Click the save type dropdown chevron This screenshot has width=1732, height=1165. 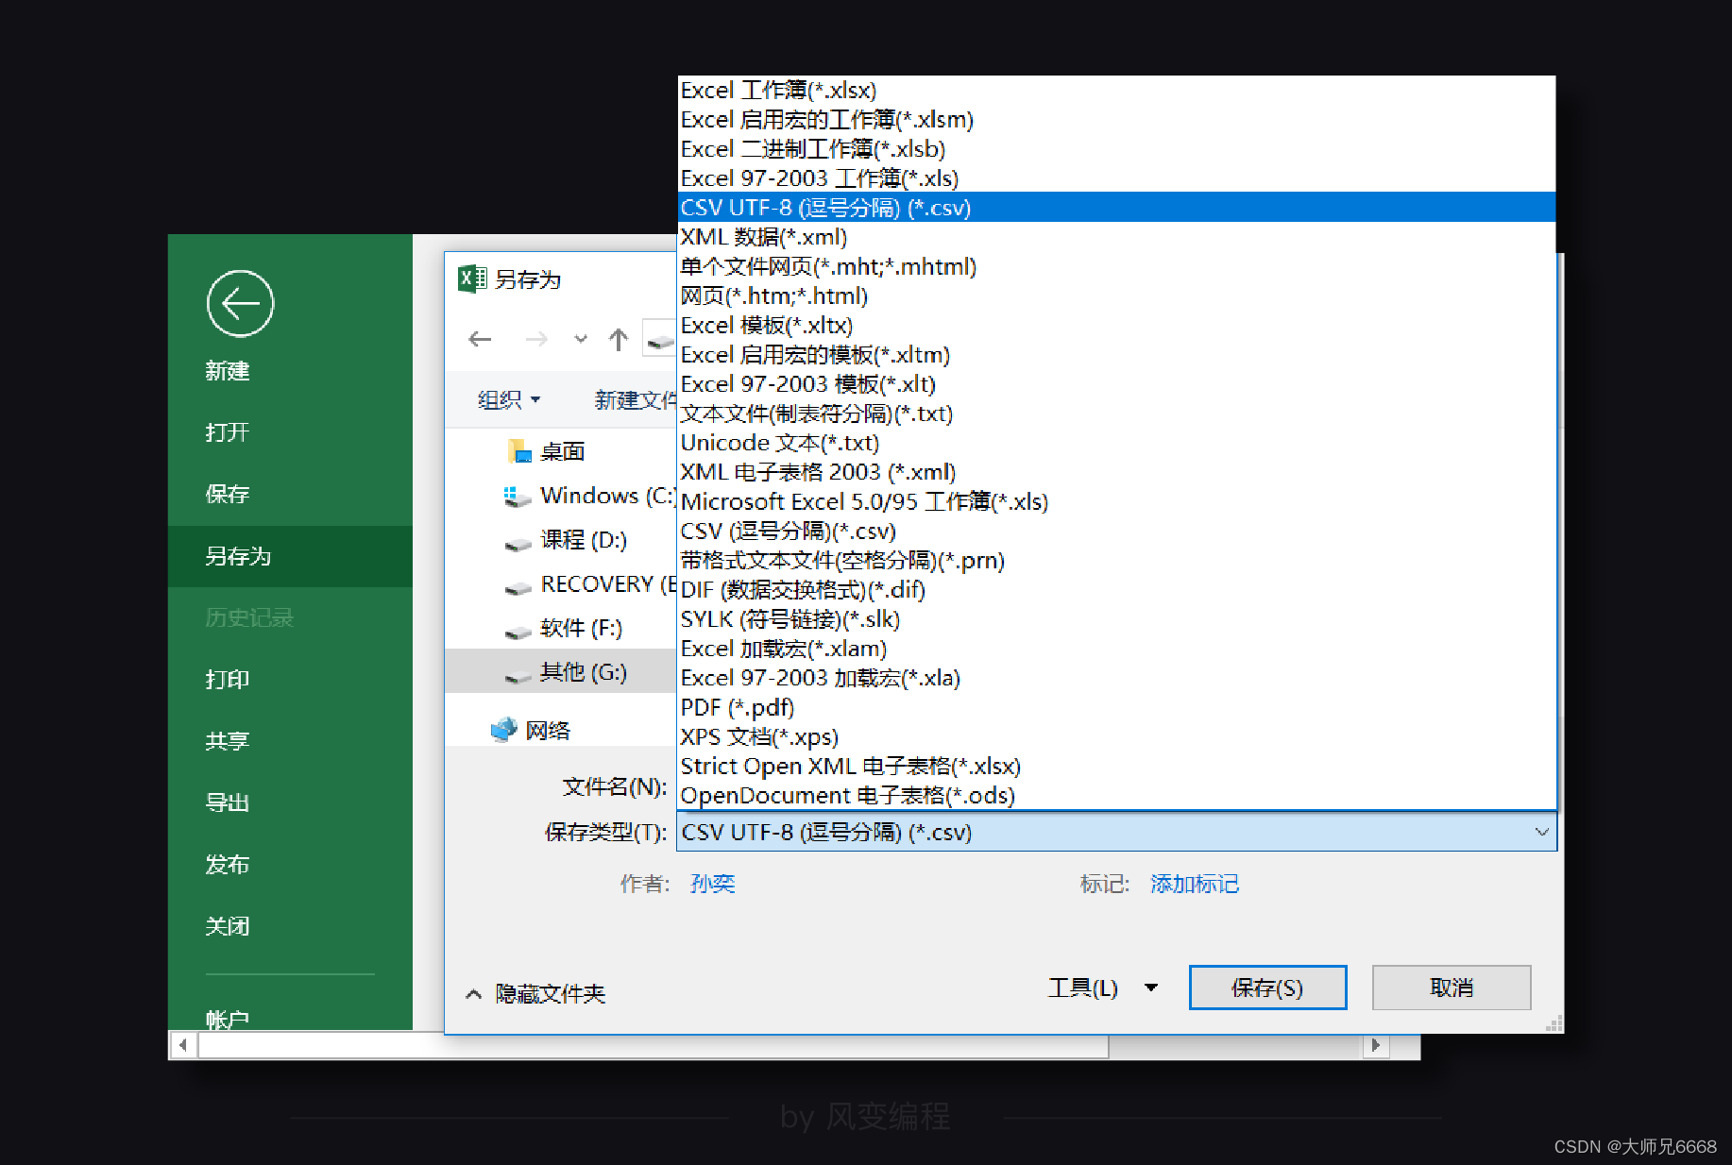click(x=1541, y=832)
